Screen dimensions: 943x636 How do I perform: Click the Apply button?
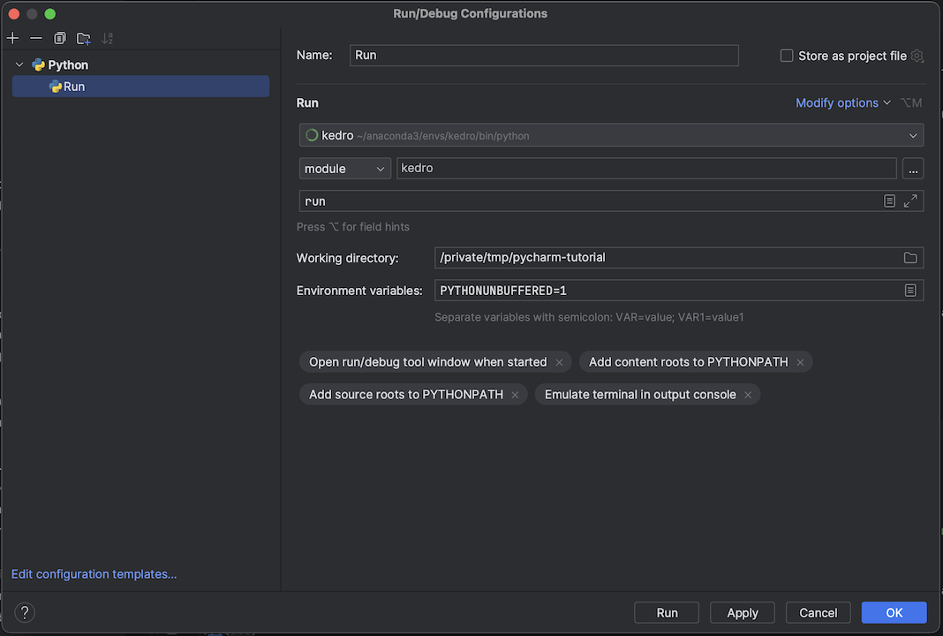742,613
